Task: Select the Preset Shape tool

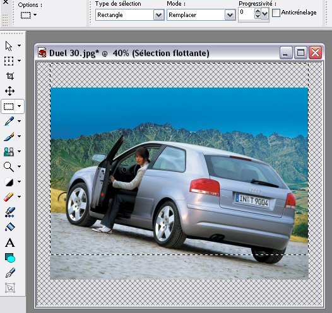Action: pyautogui.click(x=10, y=258)
